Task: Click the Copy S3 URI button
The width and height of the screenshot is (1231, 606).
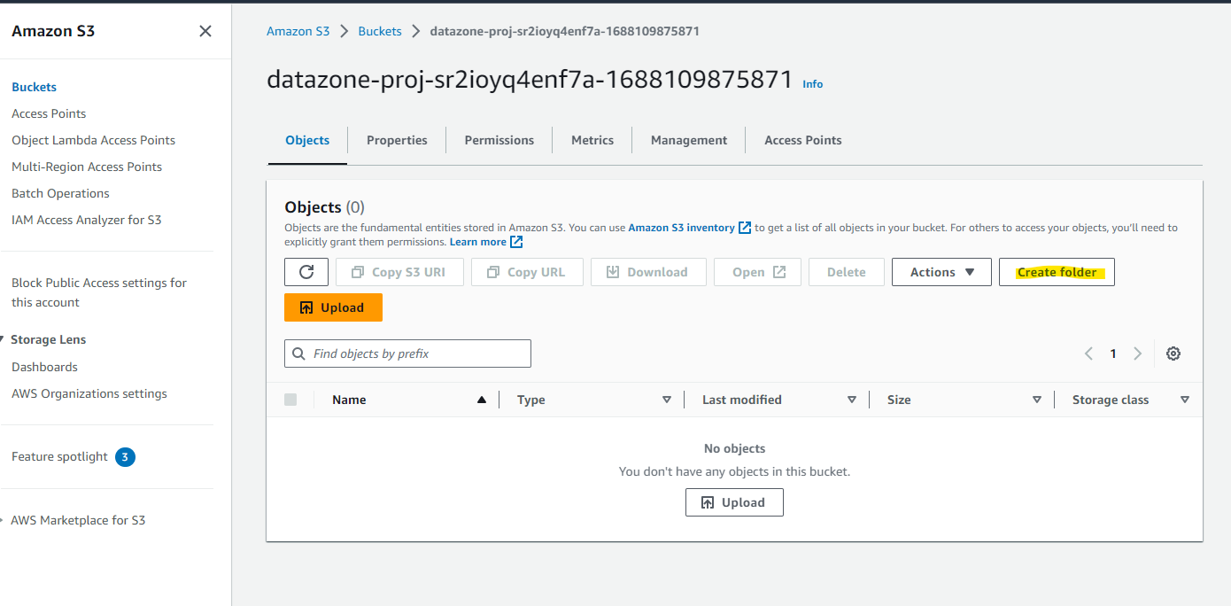Action: tap(399, 272)
